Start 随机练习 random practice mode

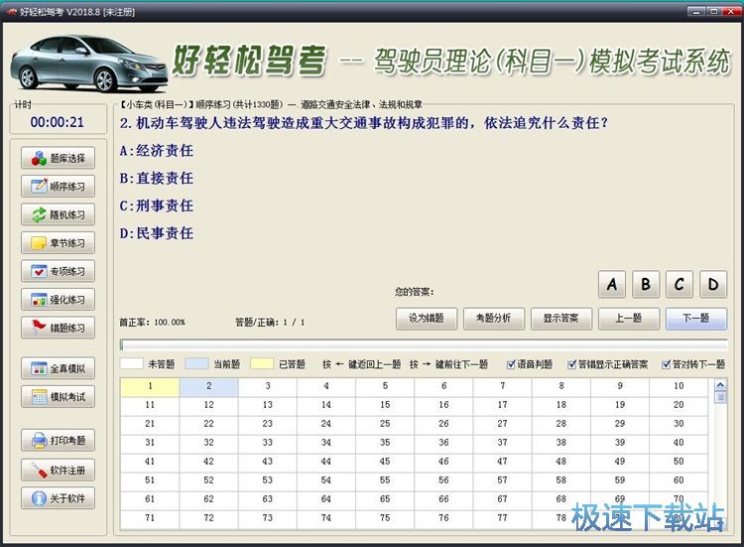(x=59, y=214)
